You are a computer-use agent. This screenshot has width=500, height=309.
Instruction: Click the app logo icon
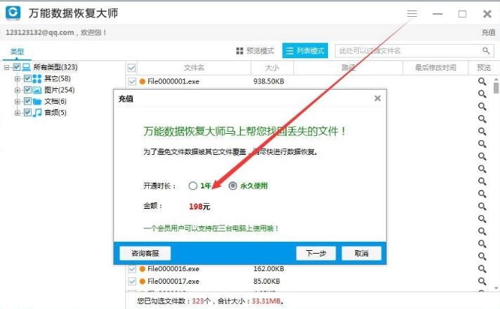pyautogui.click(x=13, y=13)
